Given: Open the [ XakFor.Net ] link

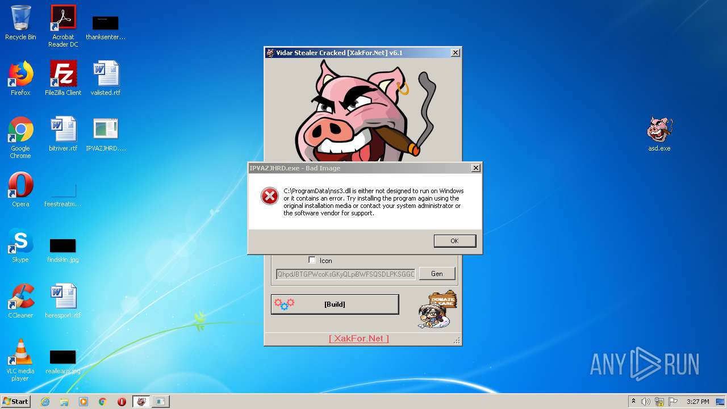Looking at the screenshot, I should point(359,339).
